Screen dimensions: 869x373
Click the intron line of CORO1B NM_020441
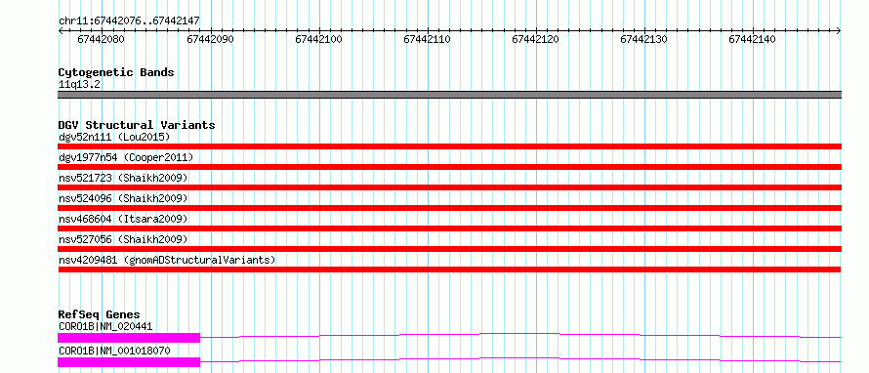(520, 335)
